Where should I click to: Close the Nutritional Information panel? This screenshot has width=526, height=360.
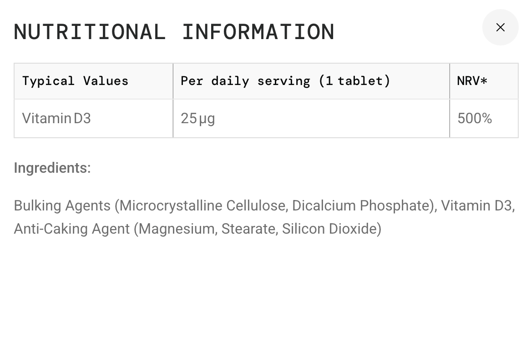click(x=500, y=27)
